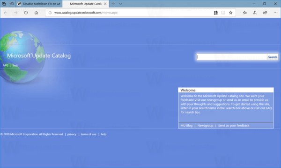Click the Search button

[273, 57]
